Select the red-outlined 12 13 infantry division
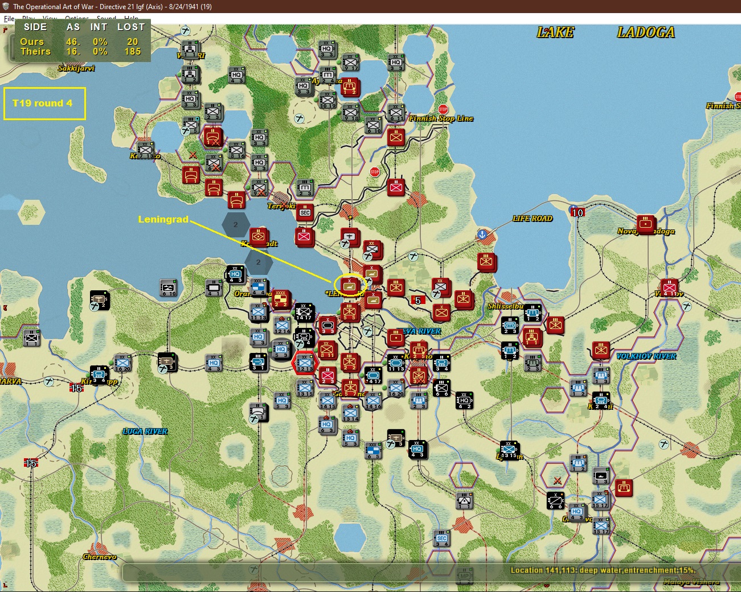Screen dimensions: 741x592 [x=304, y=363]
